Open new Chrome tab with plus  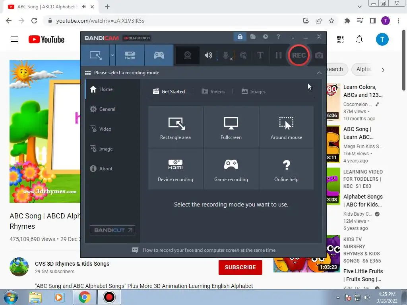(x=107, y=7)
